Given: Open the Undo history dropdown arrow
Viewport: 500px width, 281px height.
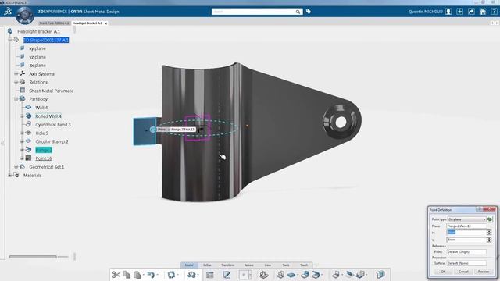Looking at the screenshot, I should [x=158, y=275].
